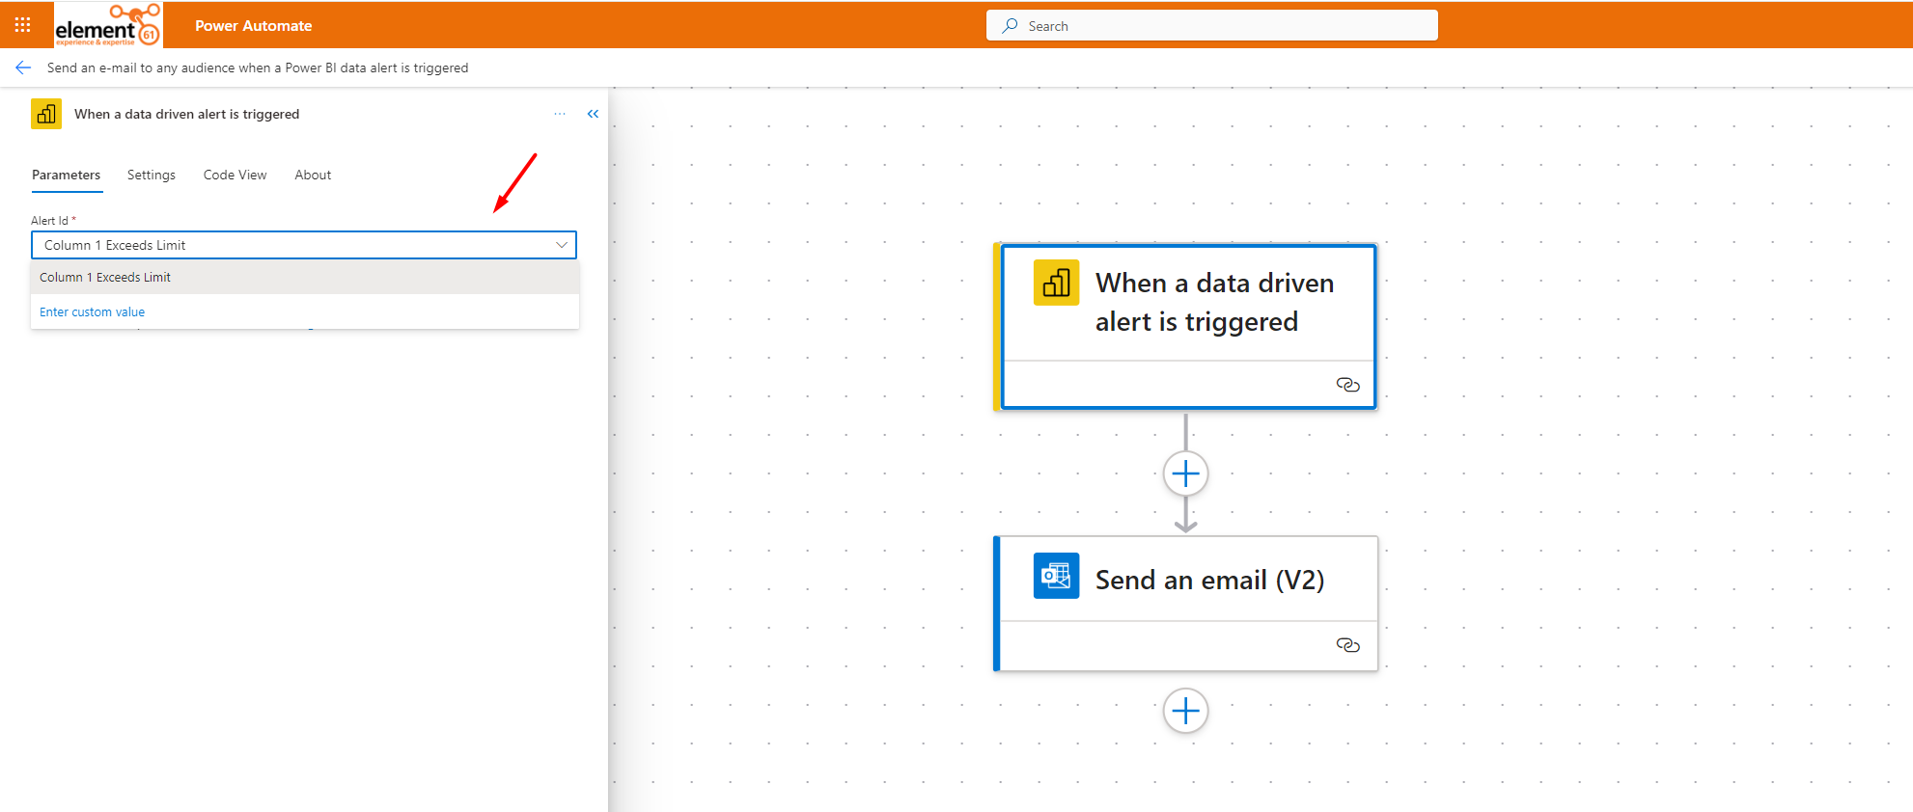This screenshot has width=1913, height=812.
Task: Collapse the side panel with double chevron
Action: click(x=593, y=114)
